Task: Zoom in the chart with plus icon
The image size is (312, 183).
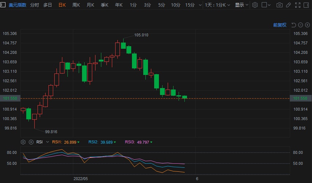Action: click(307, 25)
